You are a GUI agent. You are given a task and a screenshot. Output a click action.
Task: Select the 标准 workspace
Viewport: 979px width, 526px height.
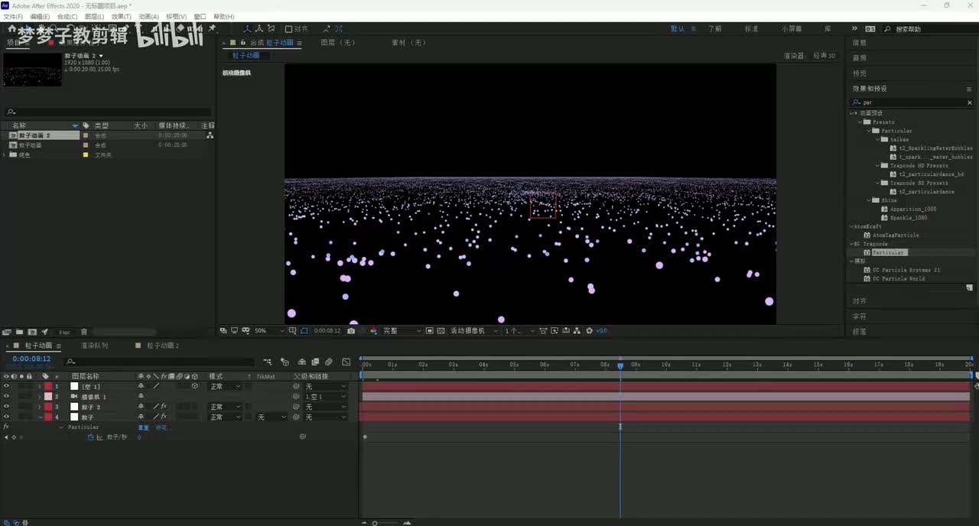(x=751, y=29)
